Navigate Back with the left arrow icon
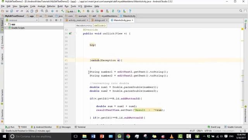Image resolution: width=248 pixels, height=140 pixels. (52, 11)
